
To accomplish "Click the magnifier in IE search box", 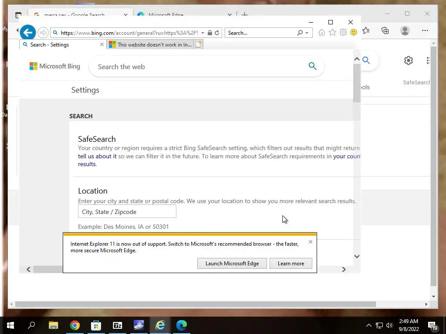I will 300,33.
